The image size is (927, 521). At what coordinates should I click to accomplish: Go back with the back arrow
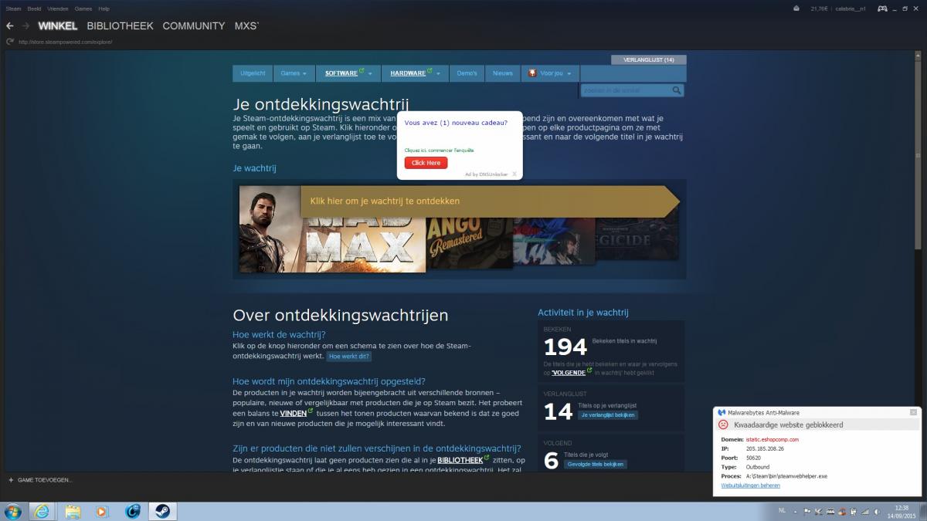point(10,25)
